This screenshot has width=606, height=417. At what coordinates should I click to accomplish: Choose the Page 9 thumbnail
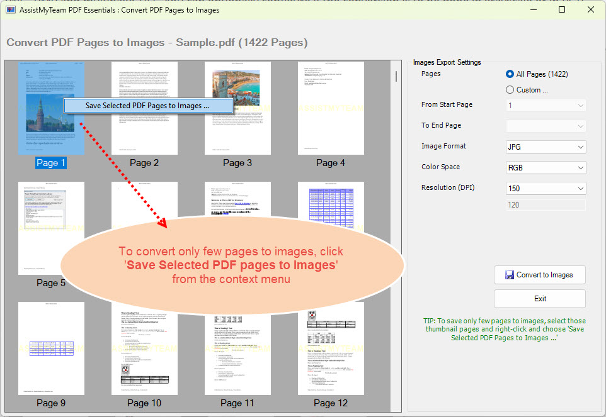[51, 348]
